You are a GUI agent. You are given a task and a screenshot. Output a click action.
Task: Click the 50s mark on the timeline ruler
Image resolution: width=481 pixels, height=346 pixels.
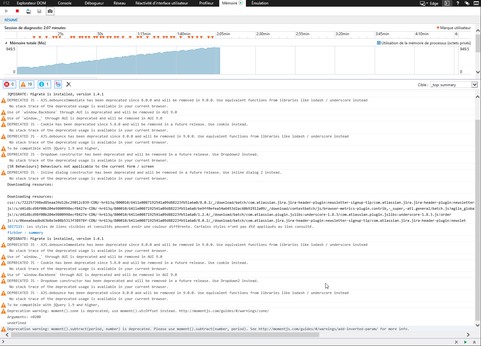[100, 34]
